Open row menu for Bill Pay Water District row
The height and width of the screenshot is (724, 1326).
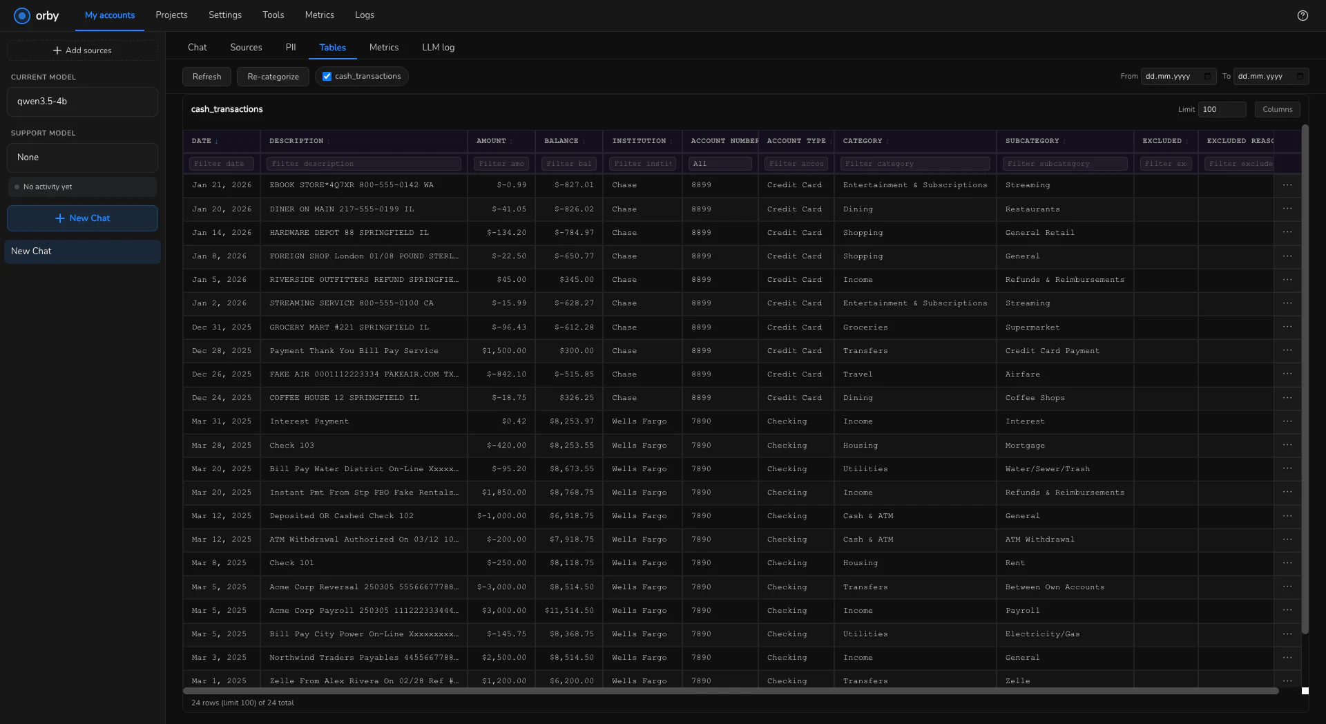1287,468
